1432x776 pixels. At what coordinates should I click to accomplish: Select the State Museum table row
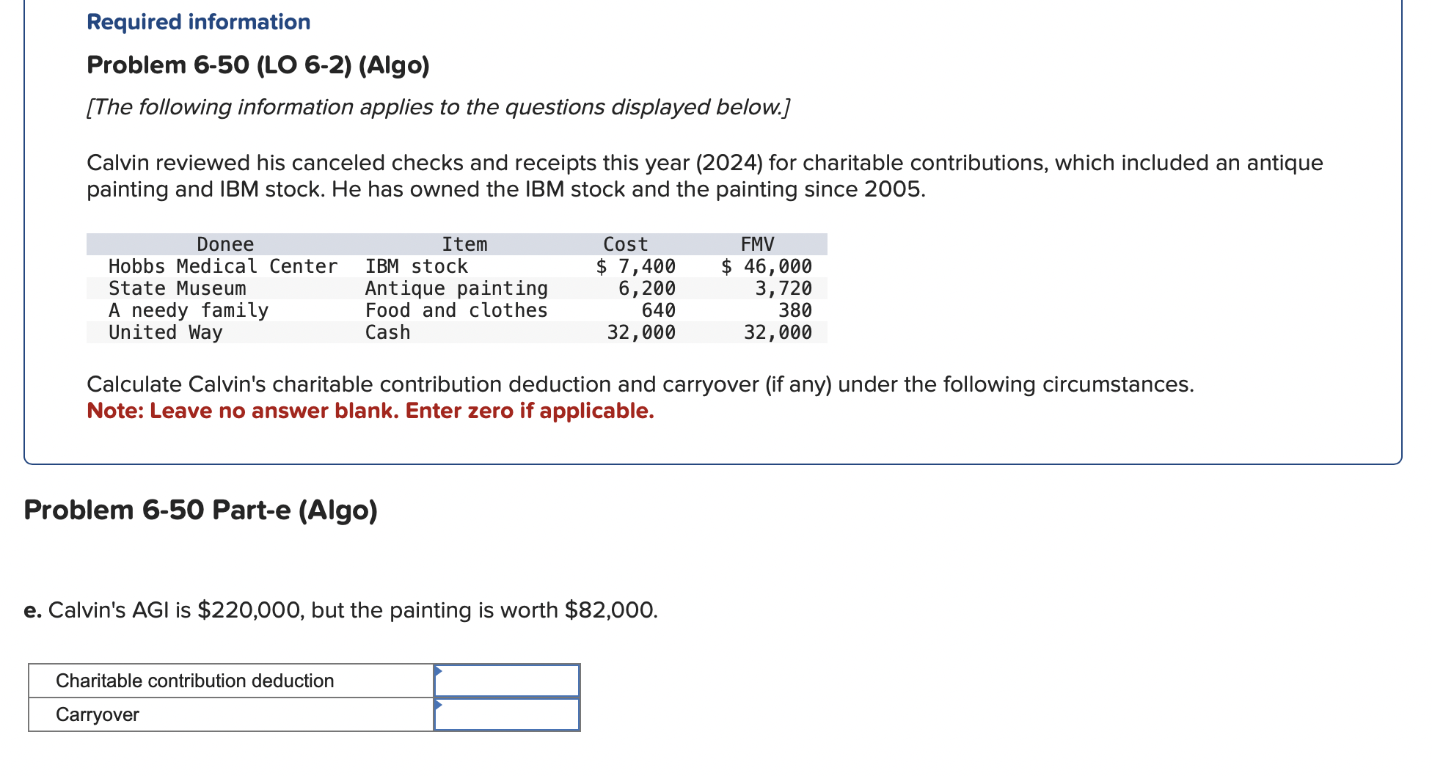pyautogui.click(x=178, y=288)
